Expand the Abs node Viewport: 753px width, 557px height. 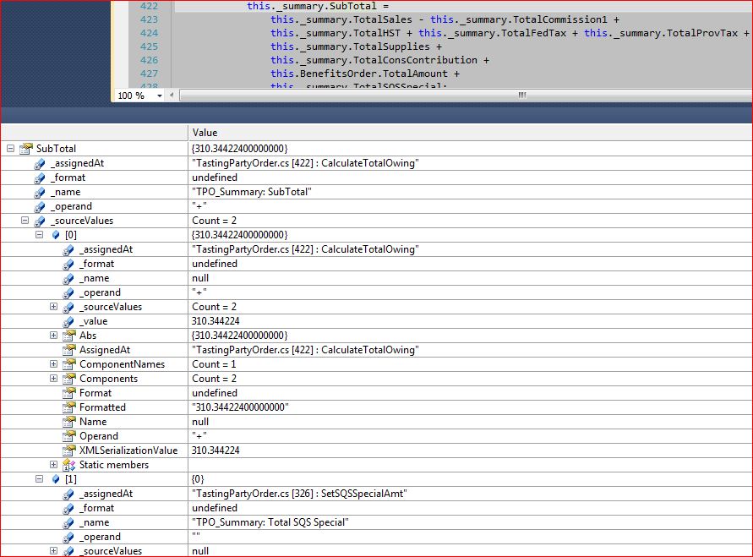[53, 336]
